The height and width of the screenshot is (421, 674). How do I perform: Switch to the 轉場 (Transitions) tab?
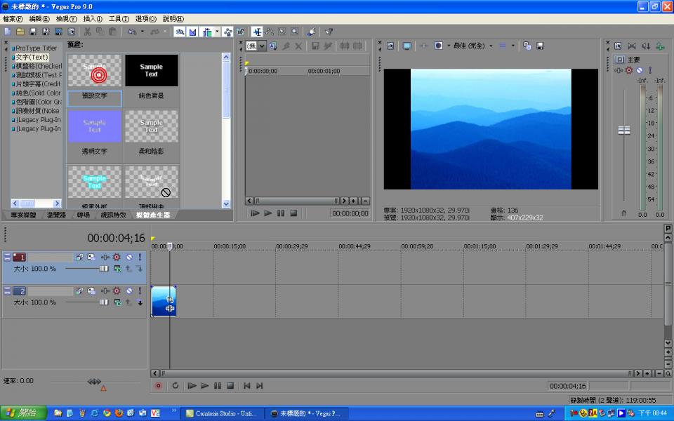pyautogui.click(x=84, y=215)
